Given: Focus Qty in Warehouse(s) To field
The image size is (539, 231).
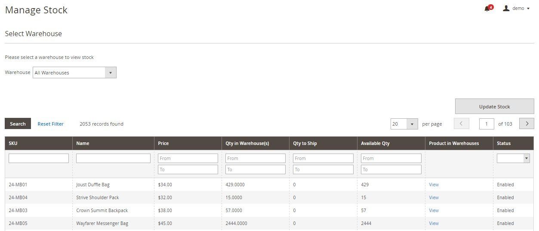Looking at the screenshot, I should pyautogui.click(x=256, y=169).
